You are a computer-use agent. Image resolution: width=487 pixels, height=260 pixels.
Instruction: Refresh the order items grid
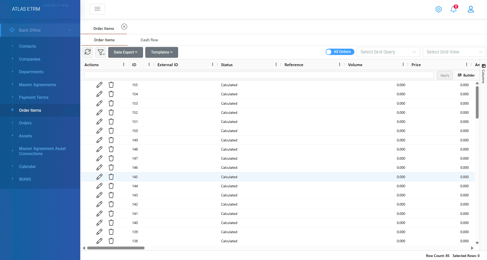click(x=88, y=52)
